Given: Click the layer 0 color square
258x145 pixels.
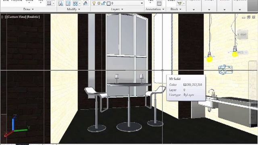Looking at the screenshot, I should click(x=108, y=4).
